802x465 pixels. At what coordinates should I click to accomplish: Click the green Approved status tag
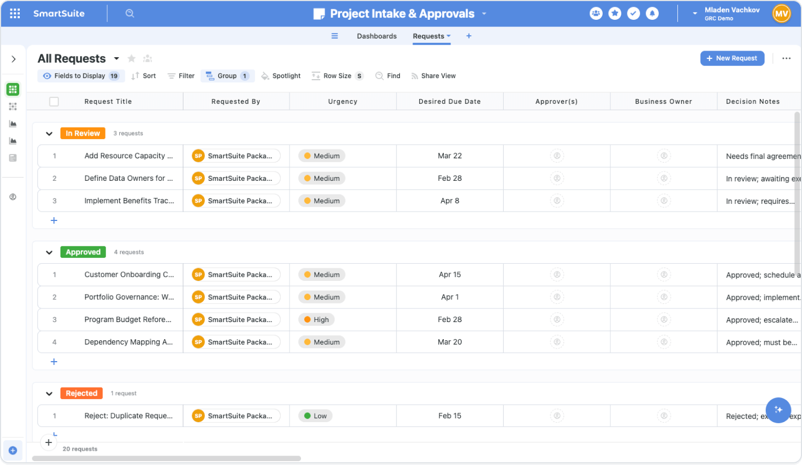[83, 252]
